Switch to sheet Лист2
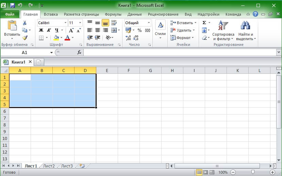Image resolution: width=282 pixels, height=176 pixels. [49, 166]
